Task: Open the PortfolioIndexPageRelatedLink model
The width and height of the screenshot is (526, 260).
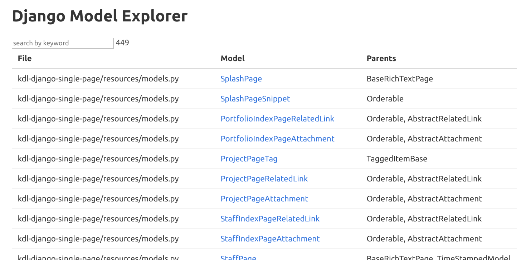Action: pyautogui.click(x=277, y=119)
